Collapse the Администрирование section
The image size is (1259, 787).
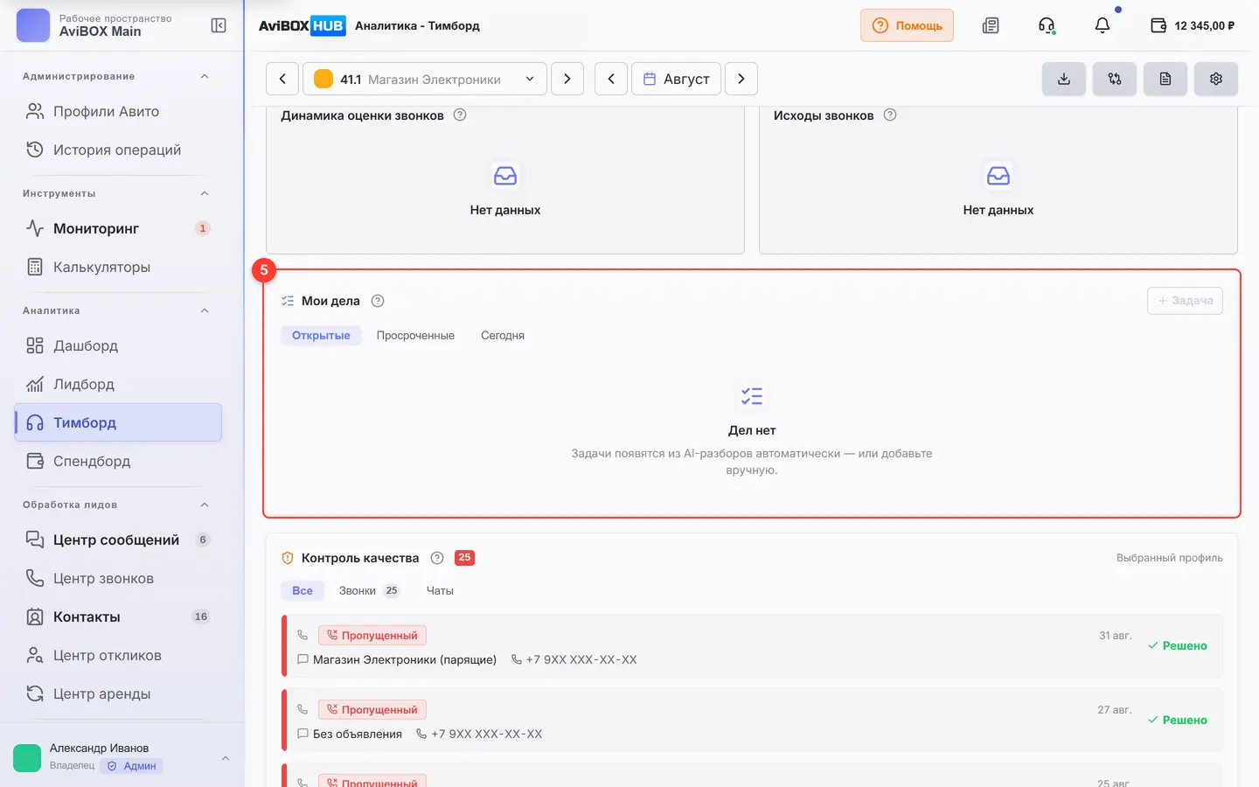(205, 76)
